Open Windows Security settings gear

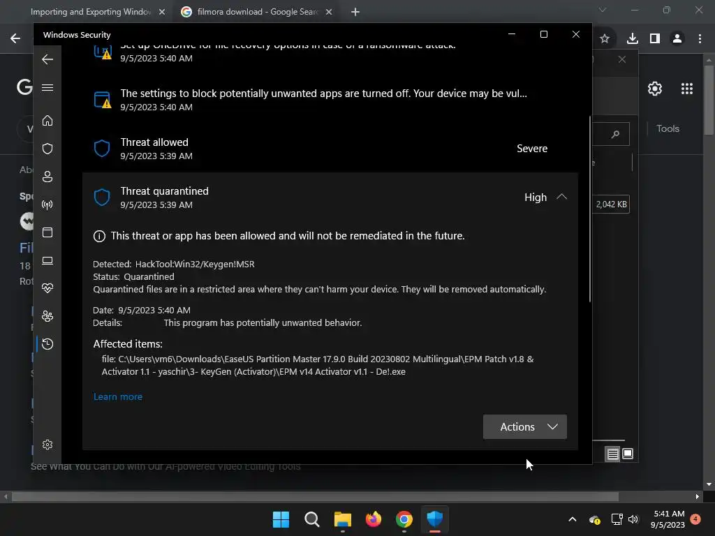(47, 445)
